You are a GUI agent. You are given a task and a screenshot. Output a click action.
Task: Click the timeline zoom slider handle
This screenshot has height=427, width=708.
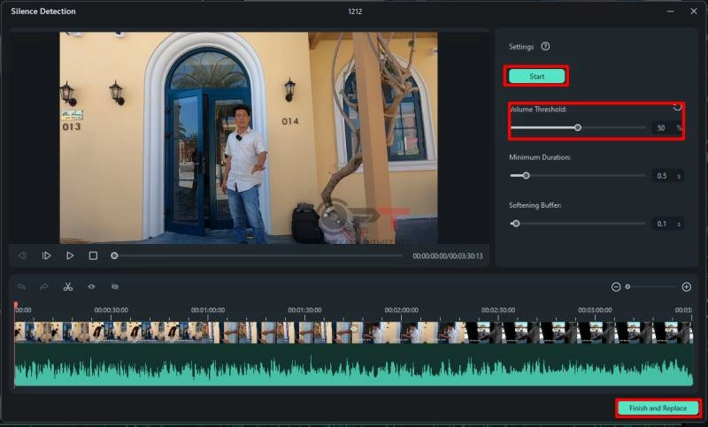click(627, 286)
